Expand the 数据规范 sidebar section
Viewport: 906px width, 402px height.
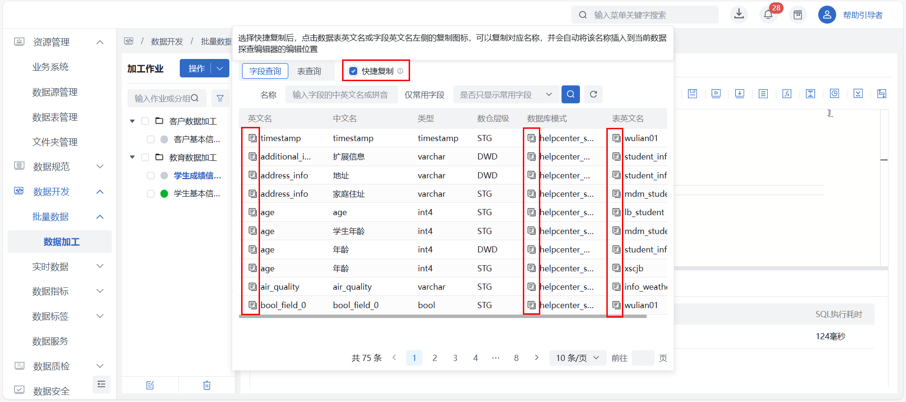(x=100, y=166)
